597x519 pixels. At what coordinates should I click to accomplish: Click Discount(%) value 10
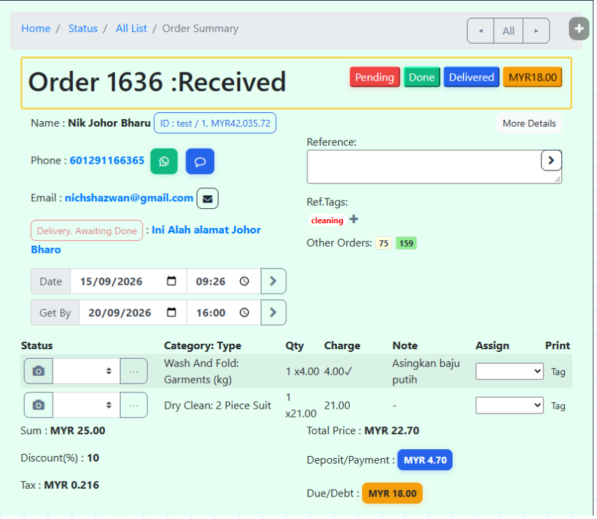tap(93, 457)
